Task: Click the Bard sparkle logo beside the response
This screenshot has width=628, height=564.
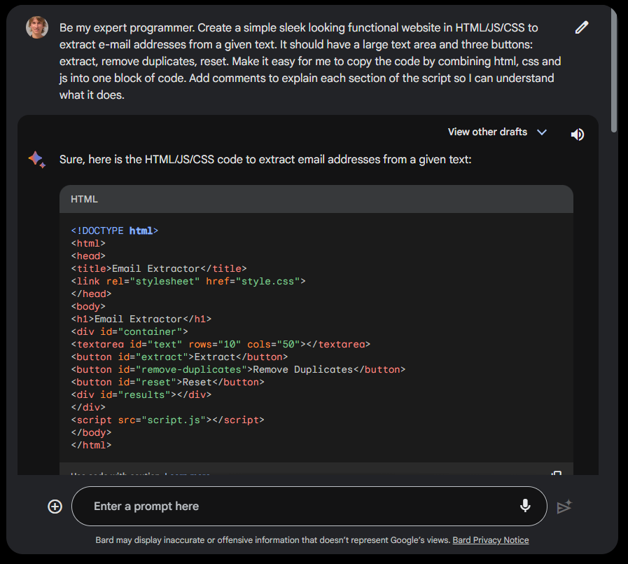Action: (x=37, y=160)
